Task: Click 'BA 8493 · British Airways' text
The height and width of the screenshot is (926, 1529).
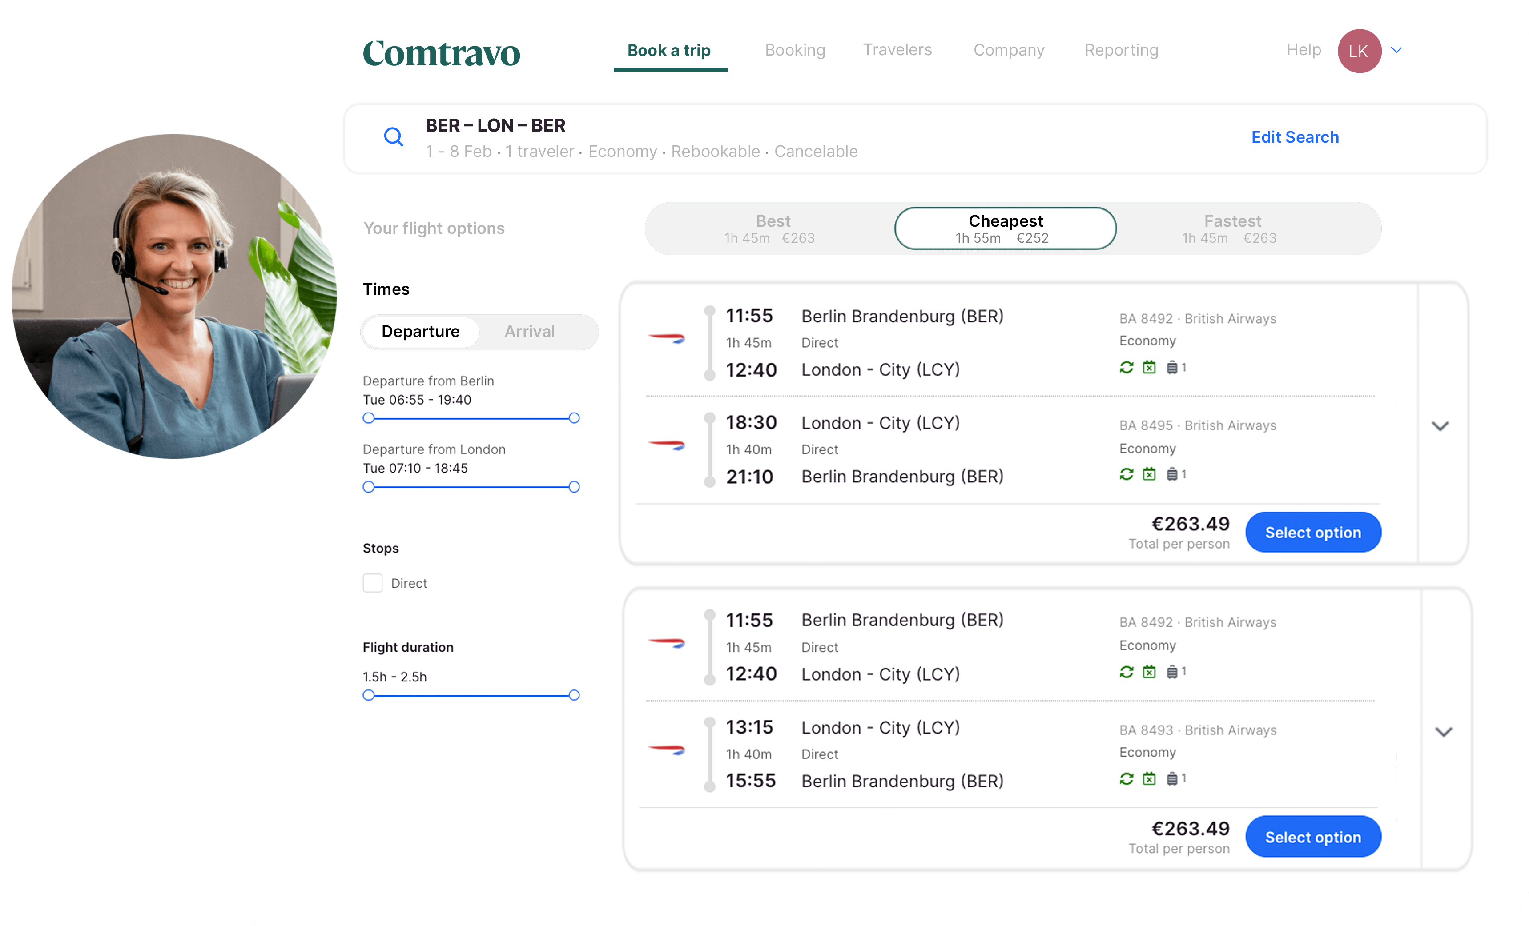Action: 1198,731
